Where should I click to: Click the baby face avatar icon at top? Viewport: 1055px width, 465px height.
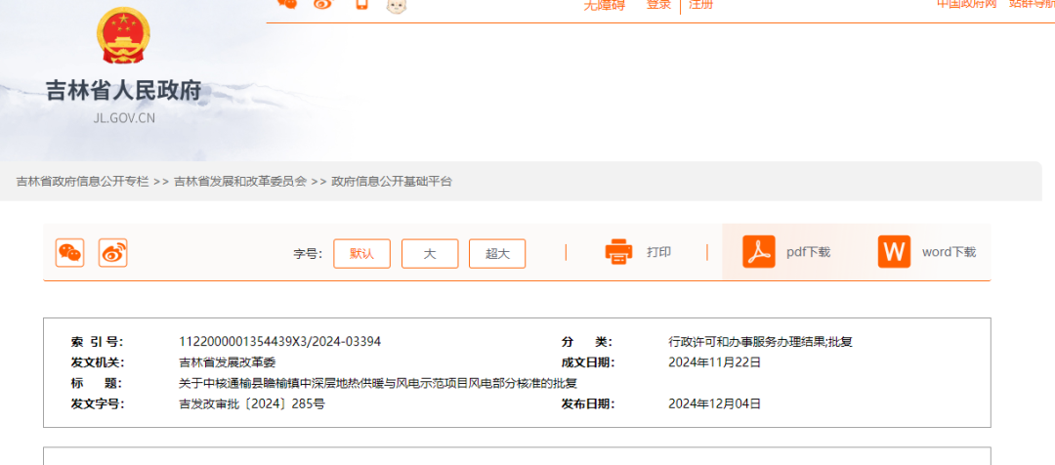coord(397,5)
